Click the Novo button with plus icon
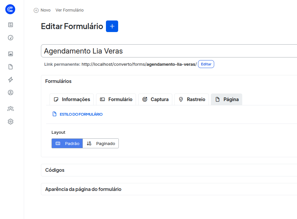Image resolution: width=297 pixels, height=219 pixels. click(x=42, y=10)
